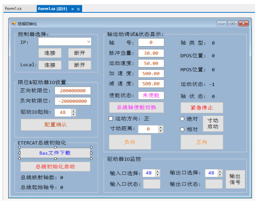Click the 驱动IO起始 numeric field showing 48

click(63, 112)
